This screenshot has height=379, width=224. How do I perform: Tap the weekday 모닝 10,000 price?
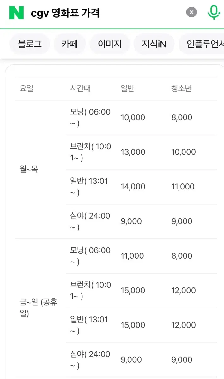[133, 117]
